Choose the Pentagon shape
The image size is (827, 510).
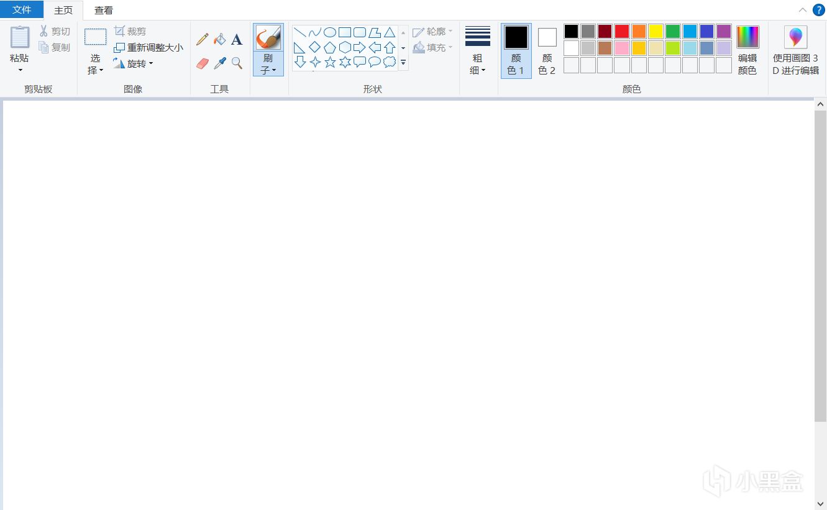(330, 47)
